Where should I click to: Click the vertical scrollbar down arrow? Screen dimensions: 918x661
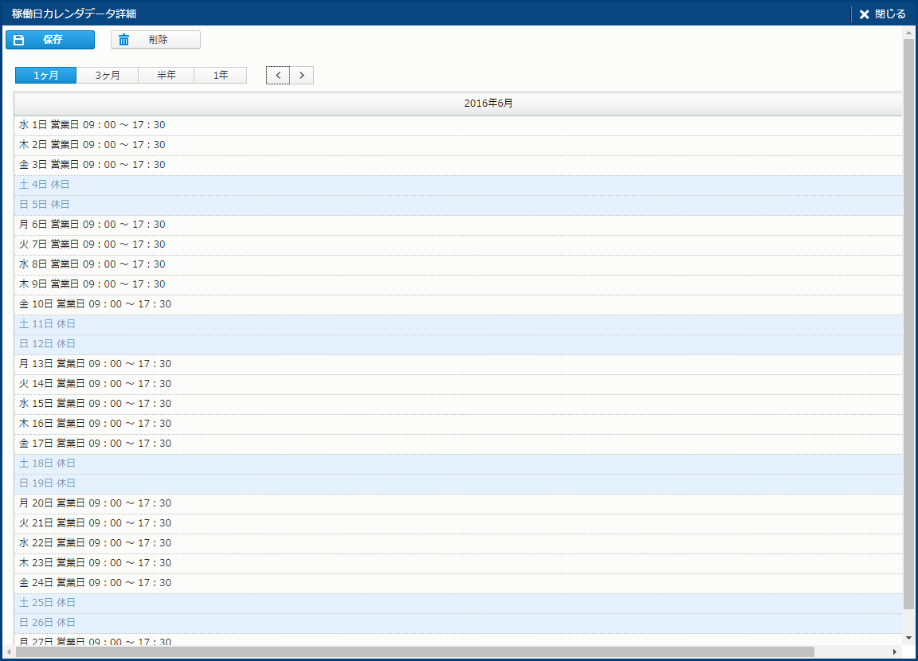(908, 638)
